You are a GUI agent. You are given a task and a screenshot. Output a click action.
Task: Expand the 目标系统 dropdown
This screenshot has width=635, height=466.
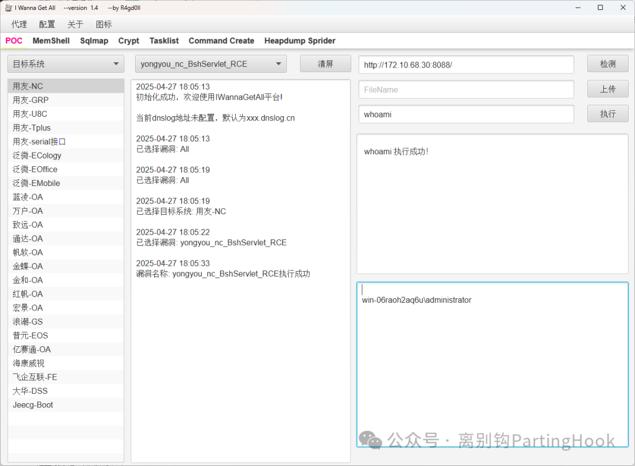(x=66, y=64)
